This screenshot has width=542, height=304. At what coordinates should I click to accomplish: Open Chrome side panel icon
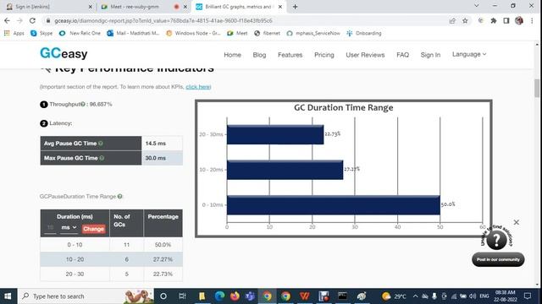[x=506, y=20]
